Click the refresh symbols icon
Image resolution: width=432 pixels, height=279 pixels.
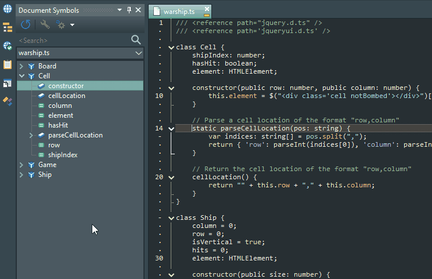[x=26, y=24]
